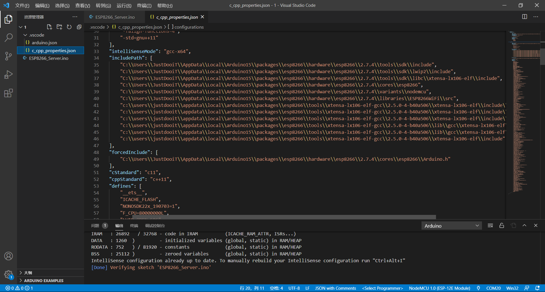Click New File icon in explorer header
This screenshot has width=545, height=292.
(x=49, y=27)
